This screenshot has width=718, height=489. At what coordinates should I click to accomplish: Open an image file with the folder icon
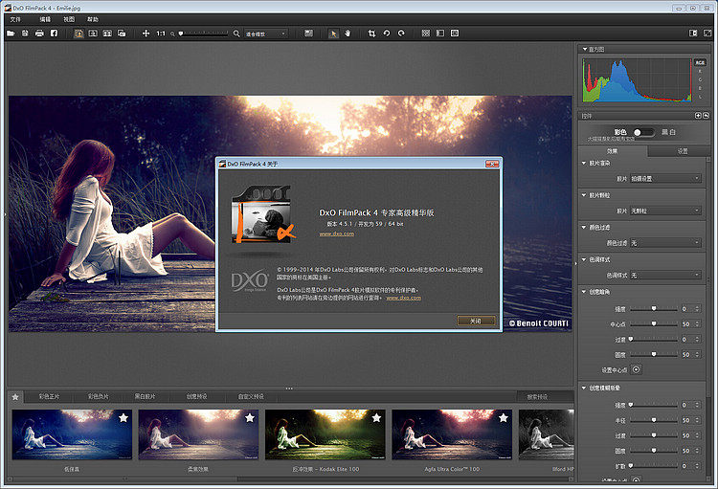[11, 33]
